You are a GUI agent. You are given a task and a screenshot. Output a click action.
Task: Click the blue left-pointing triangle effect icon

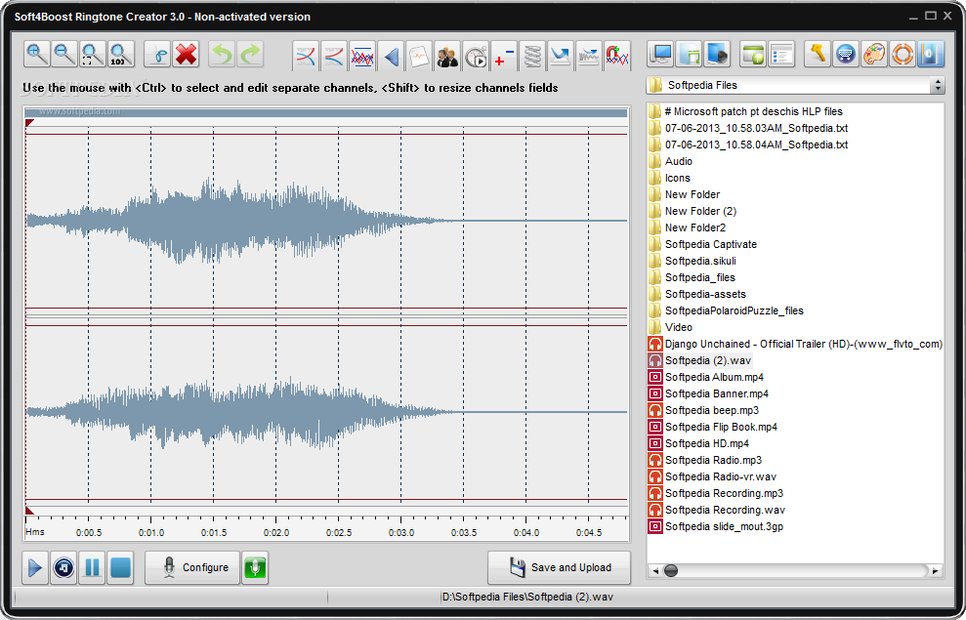click(391, 56)
